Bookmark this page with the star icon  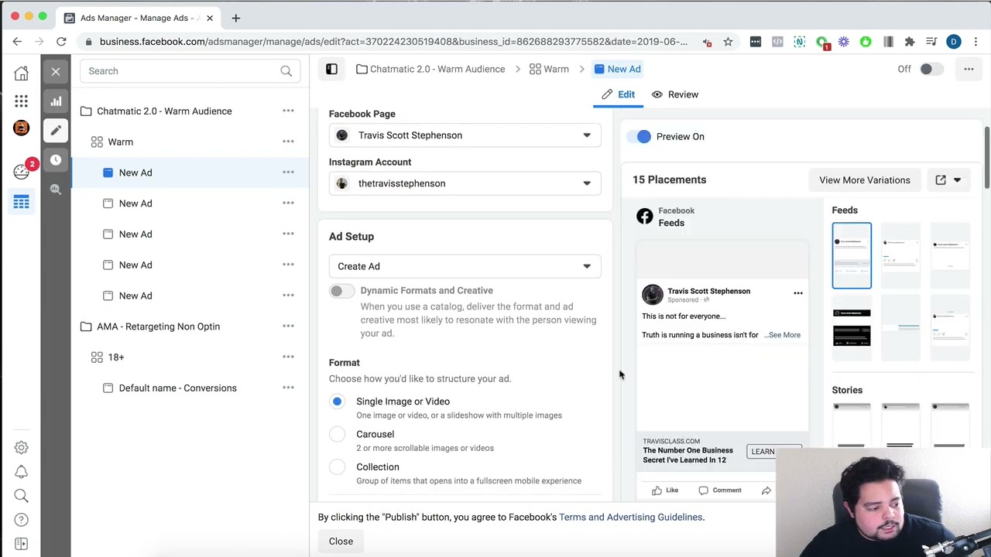[728, 42]
